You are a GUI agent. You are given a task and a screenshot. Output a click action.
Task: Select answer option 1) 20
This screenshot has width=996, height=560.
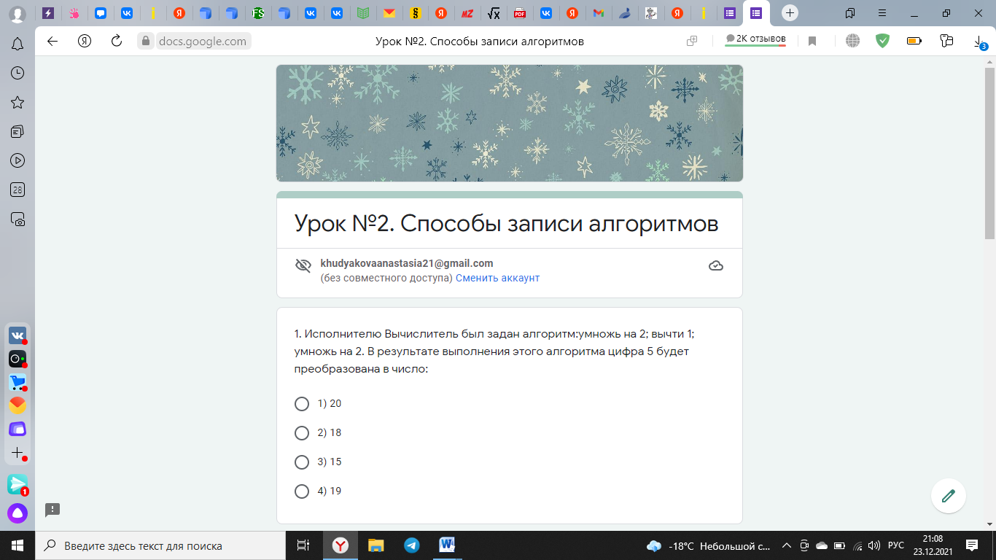(x=302, y=404)
